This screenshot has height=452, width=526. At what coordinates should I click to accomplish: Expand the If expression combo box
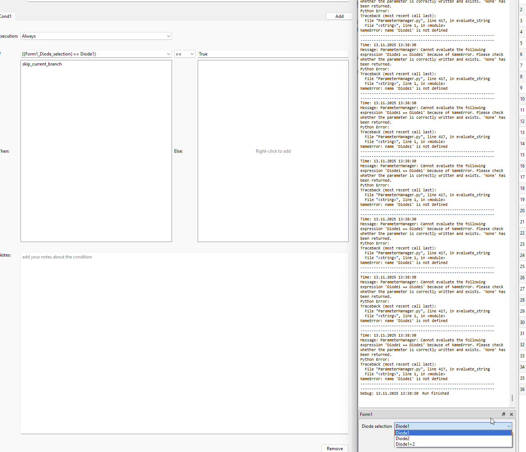point(168,54)
